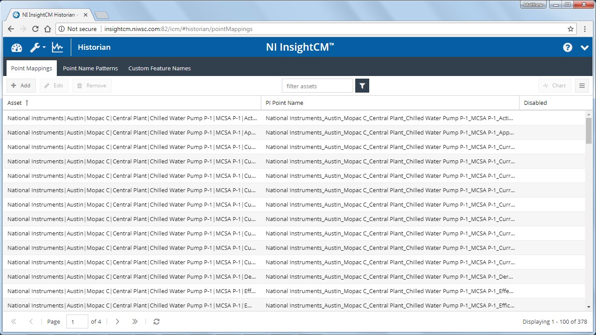The height and width of the screenshot is (335, 596).
Task: Switch to Custom Feature Names tab
Action: tap(159, 69)
